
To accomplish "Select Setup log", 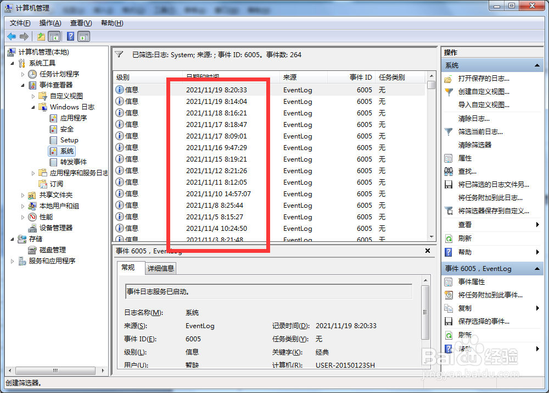I will click(x=69, y=140).
